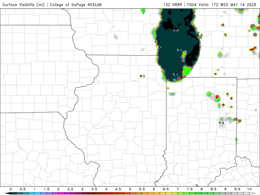This screenshot has height=195, width=260.
Task: Click the "9.5" tick label on the color scale
Action: 238,189
